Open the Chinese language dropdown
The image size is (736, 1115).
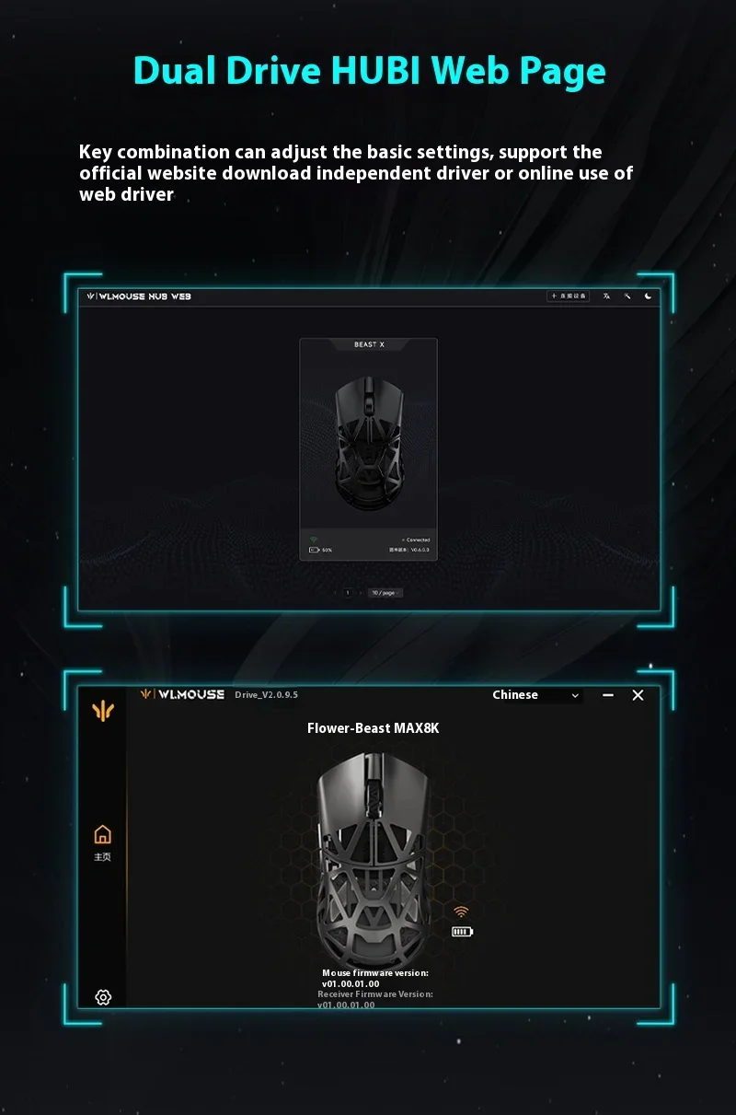[536, 695]
